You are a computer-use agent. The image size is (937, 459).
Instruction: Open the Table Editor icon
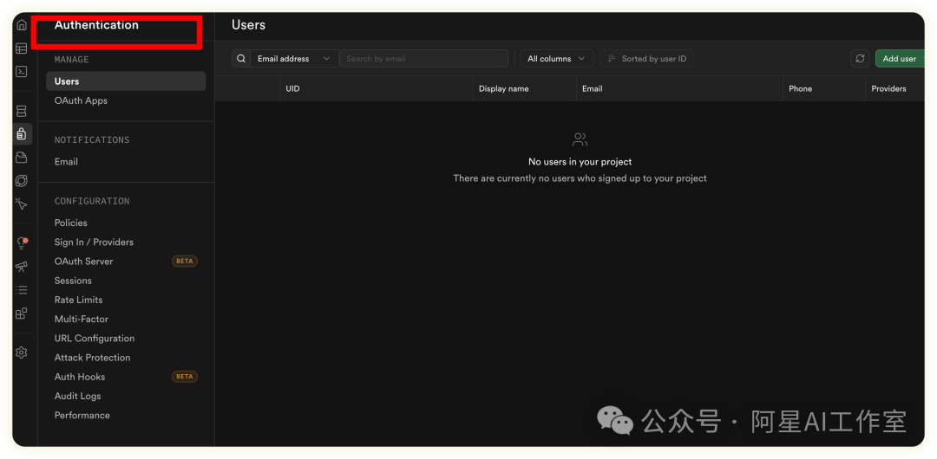click(22, 48)
